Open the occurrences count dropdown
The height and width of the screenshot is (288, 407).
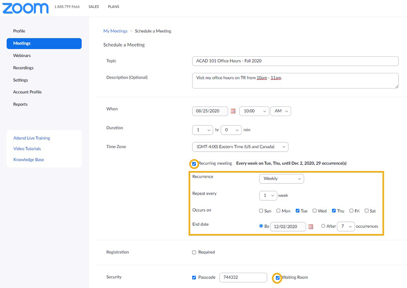tap(346, 227)
